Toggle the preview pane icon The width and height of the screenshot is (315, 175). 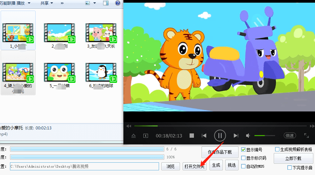[x=106, y=3]
